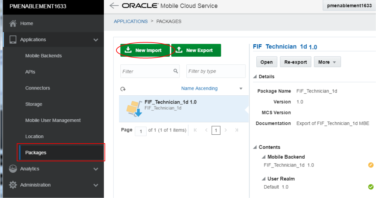Open the More dropdown button
This screenshot has height=198, width=376.
pos(327,62)
